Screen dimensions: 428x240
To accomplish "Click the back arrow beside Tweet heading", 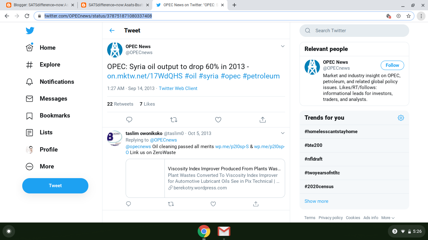I will [x=112, y=30].
